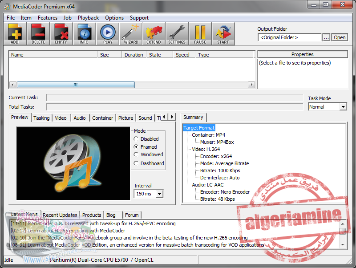Switch to the Forum tab

(132, 215)
